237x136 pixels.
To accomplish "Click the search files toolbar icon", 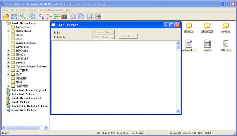I will click(x=81, y=17).
